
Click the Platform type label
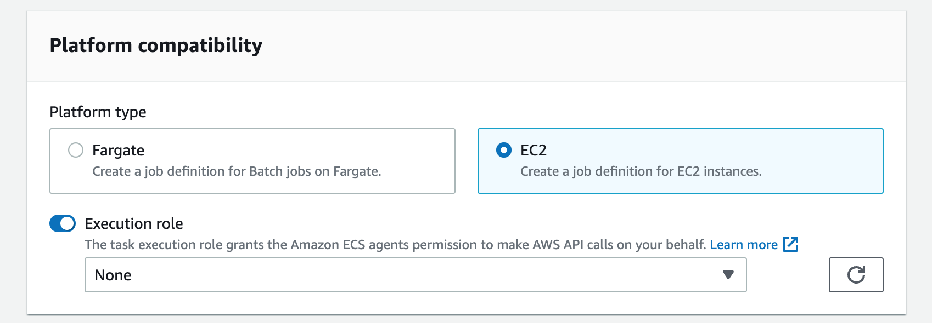click(98, 112)
